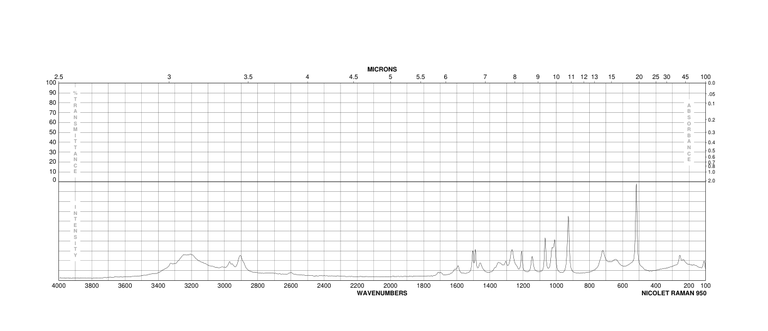Click the NICOLET RAMAN 950 label

coord(674,293)
